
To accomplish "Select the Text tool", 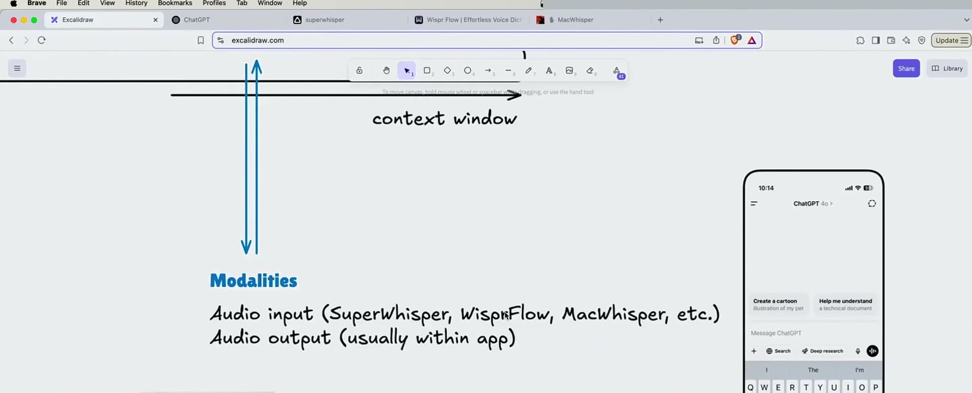I will (549, 70).
